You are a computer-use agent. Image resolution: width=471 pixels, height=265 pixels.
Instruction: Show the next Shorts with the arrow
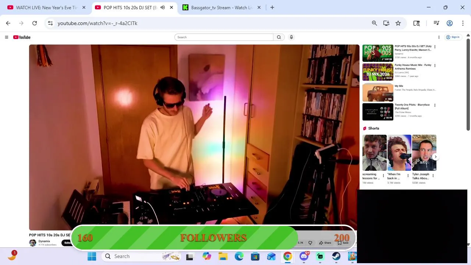435,157
